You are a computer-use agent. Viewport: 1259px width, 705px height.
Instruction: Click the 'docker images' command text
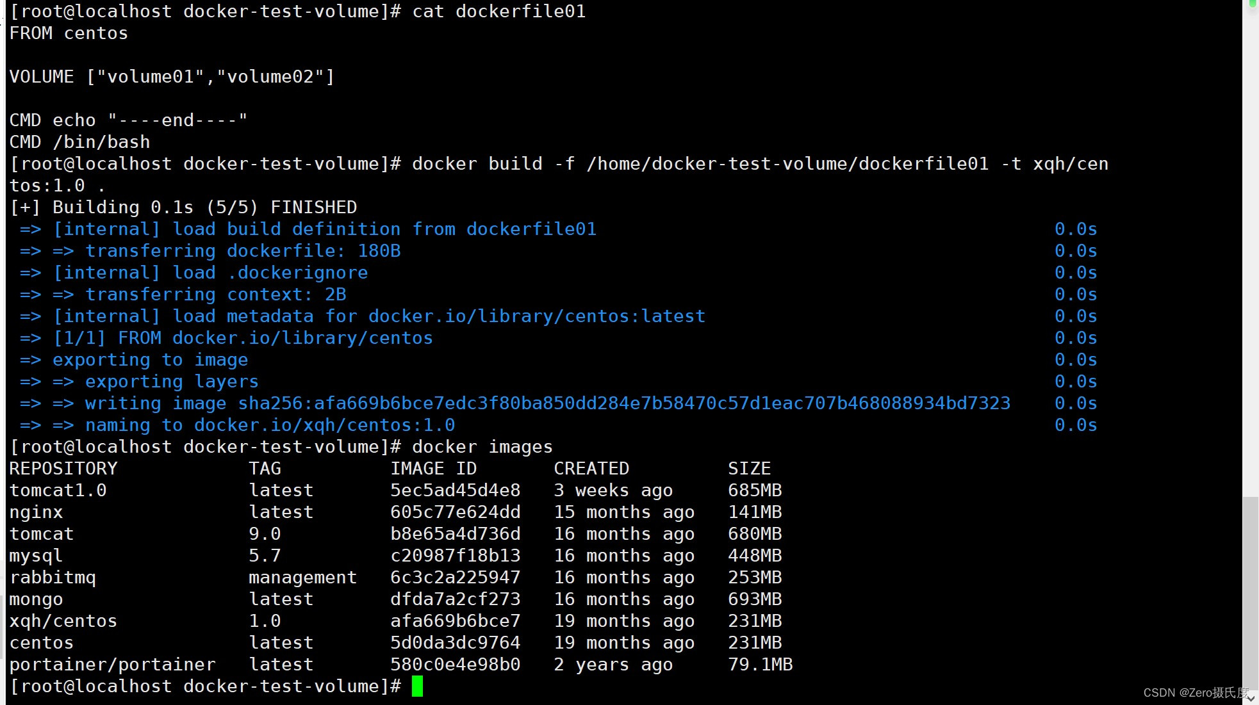482,447
